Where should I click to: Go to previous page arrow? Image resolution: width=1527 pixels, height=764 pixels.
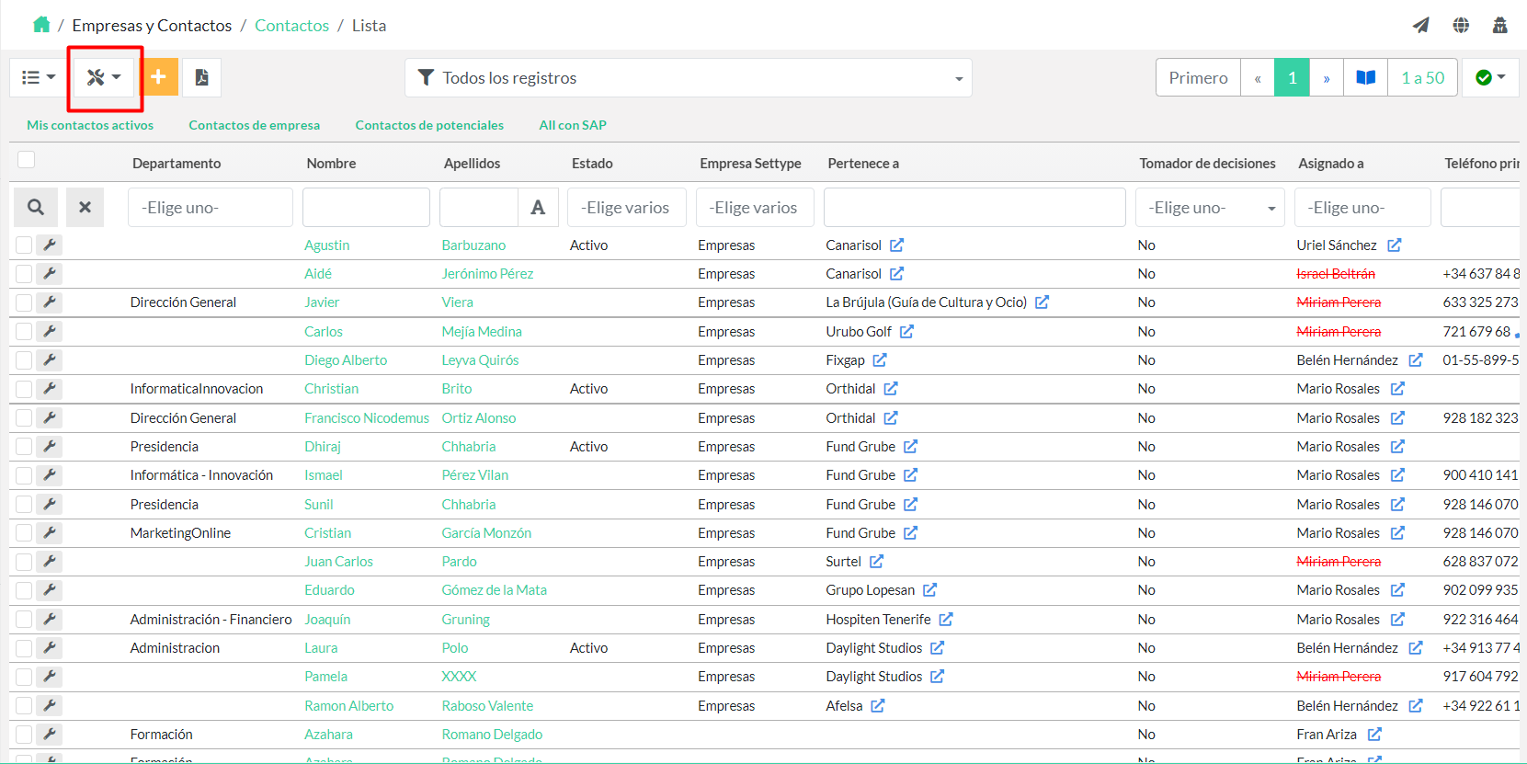pyautogui.click(x=1258, y=77)
